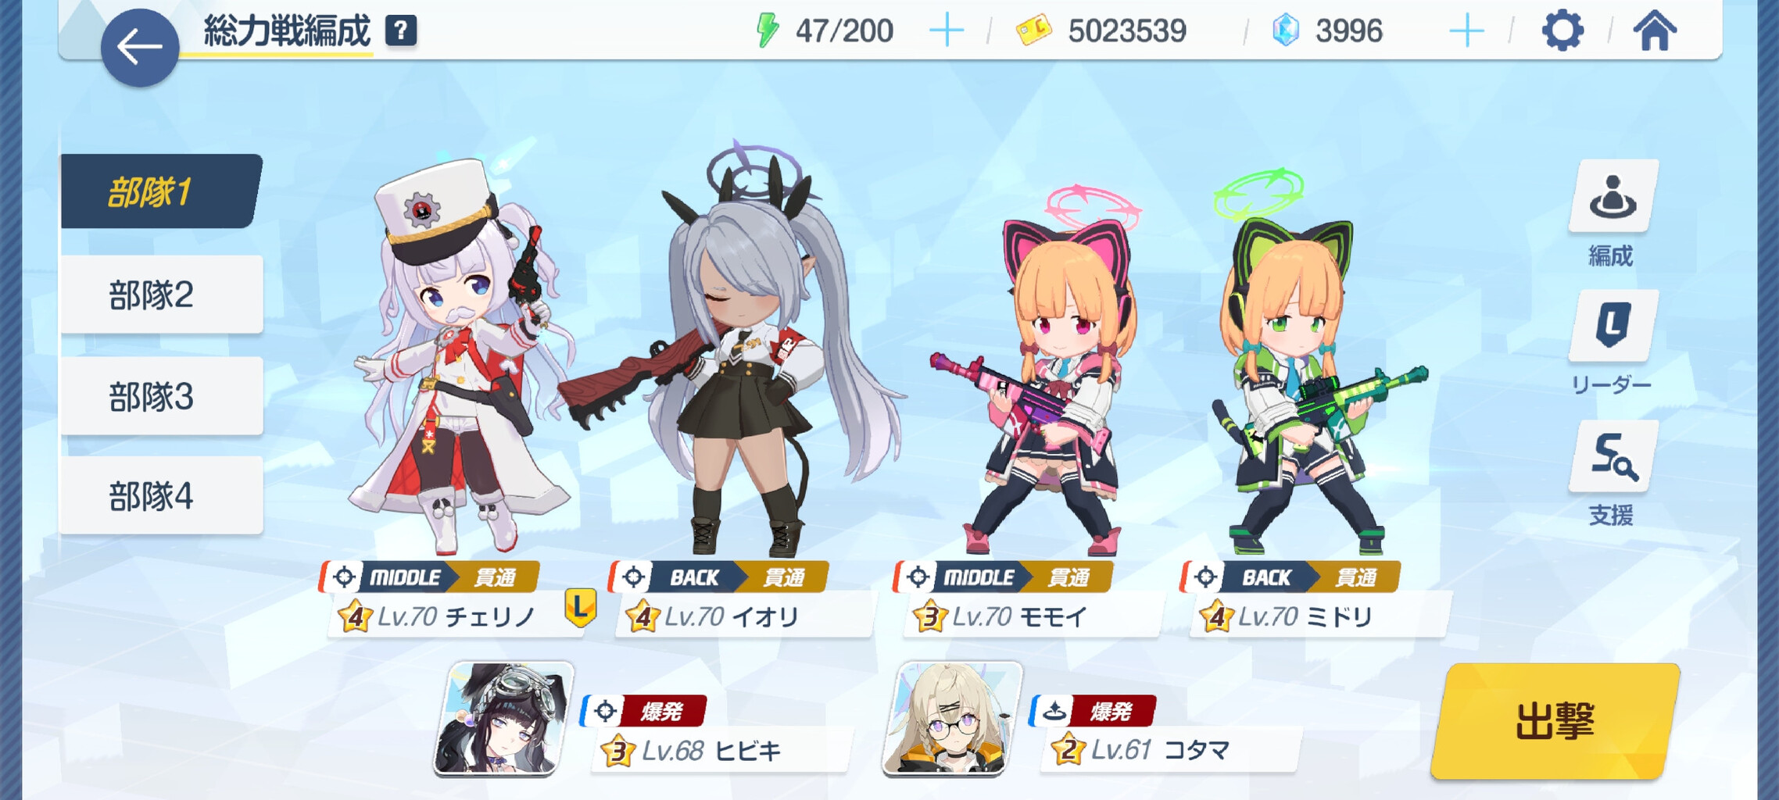Open the 編成 formation icon
Viewport: 1779px width, 800px height.
tap(1612, 197)
